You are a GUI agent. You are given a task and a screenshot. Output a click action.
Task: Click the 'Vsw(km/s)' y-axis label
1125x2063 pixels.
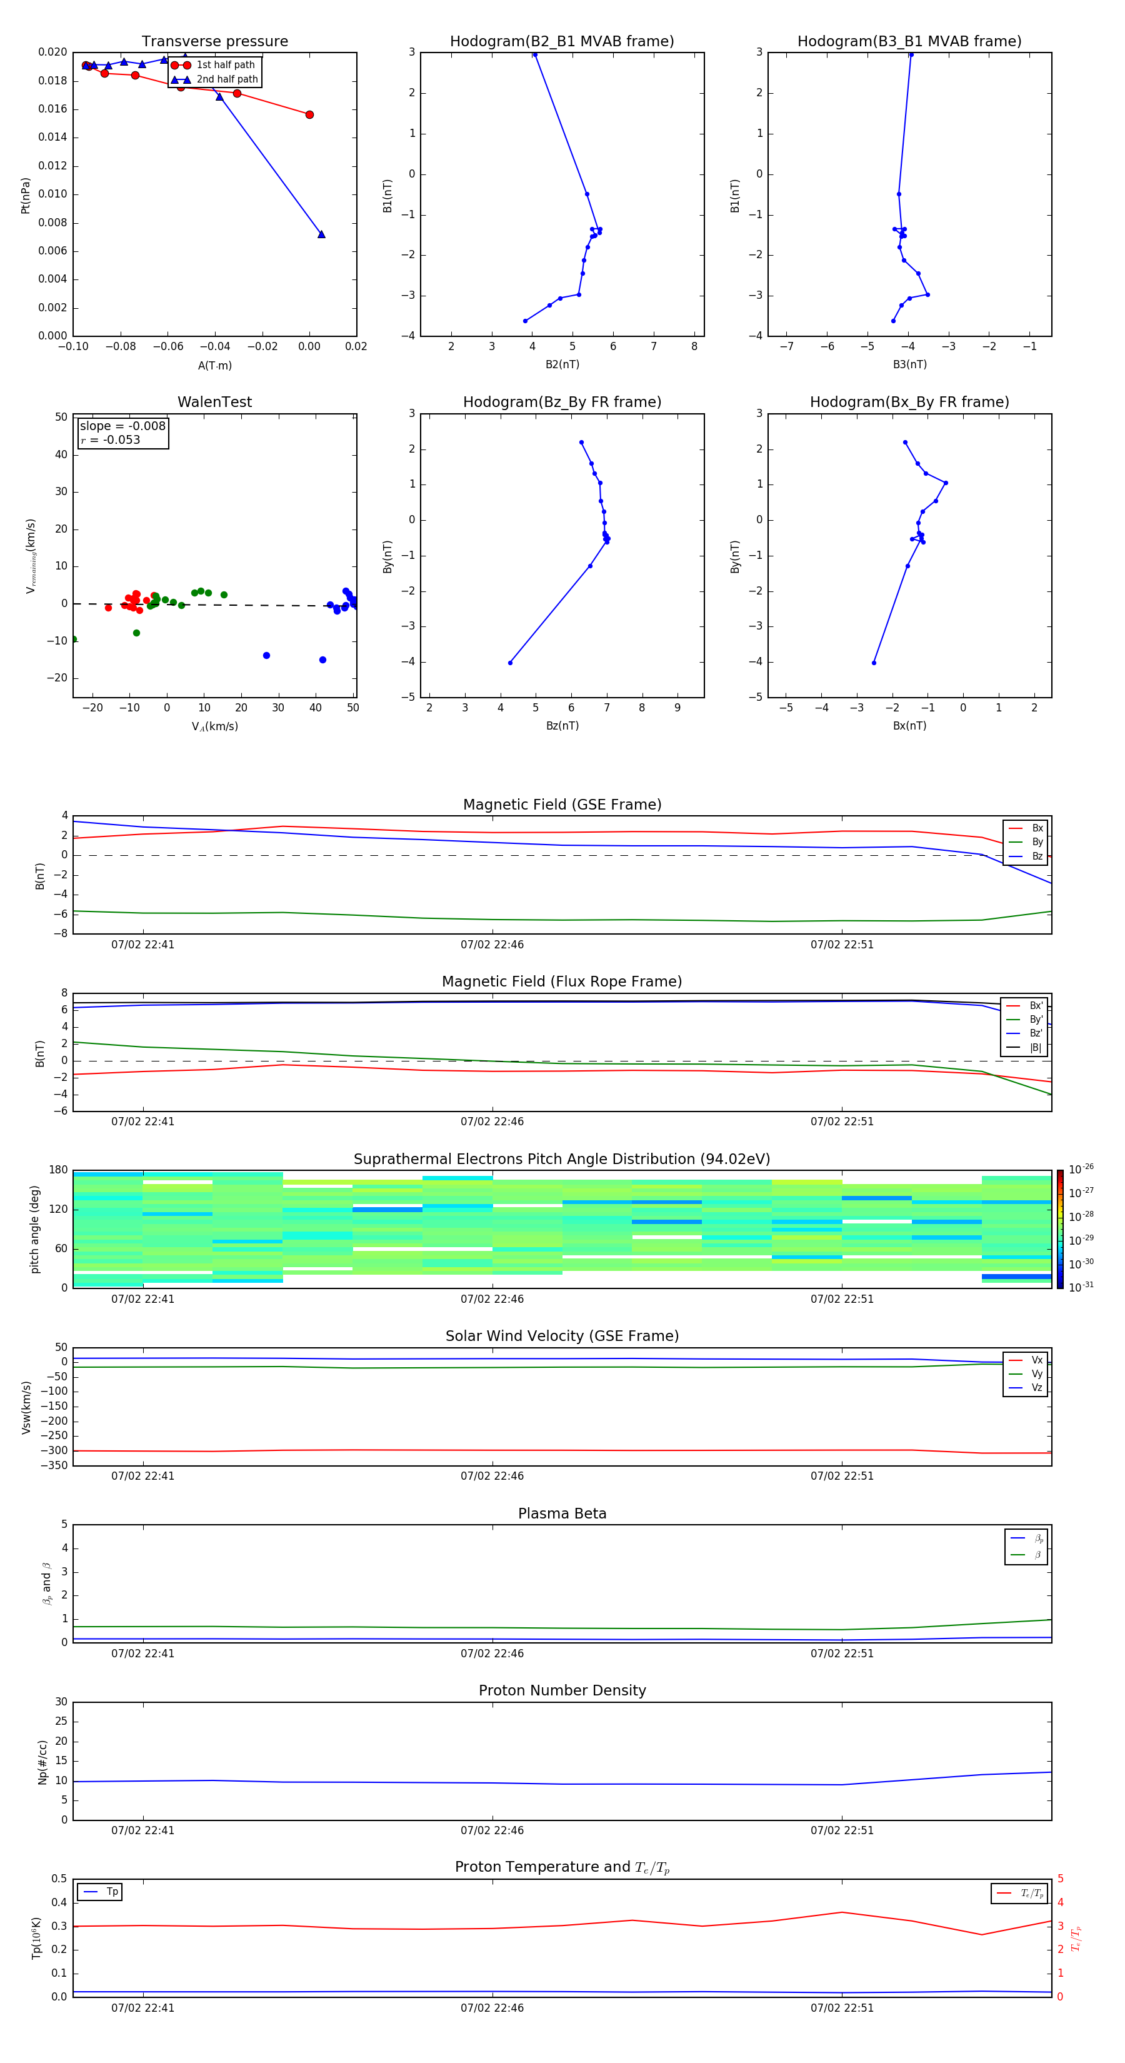click(26, 1407)
